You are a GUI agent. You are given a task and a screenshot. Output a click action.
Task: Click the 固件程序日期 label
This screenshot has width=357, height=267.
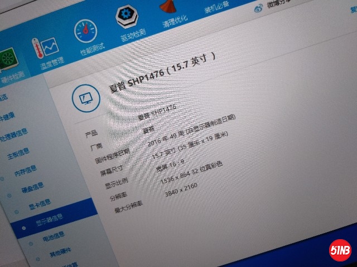coord(113,156)
